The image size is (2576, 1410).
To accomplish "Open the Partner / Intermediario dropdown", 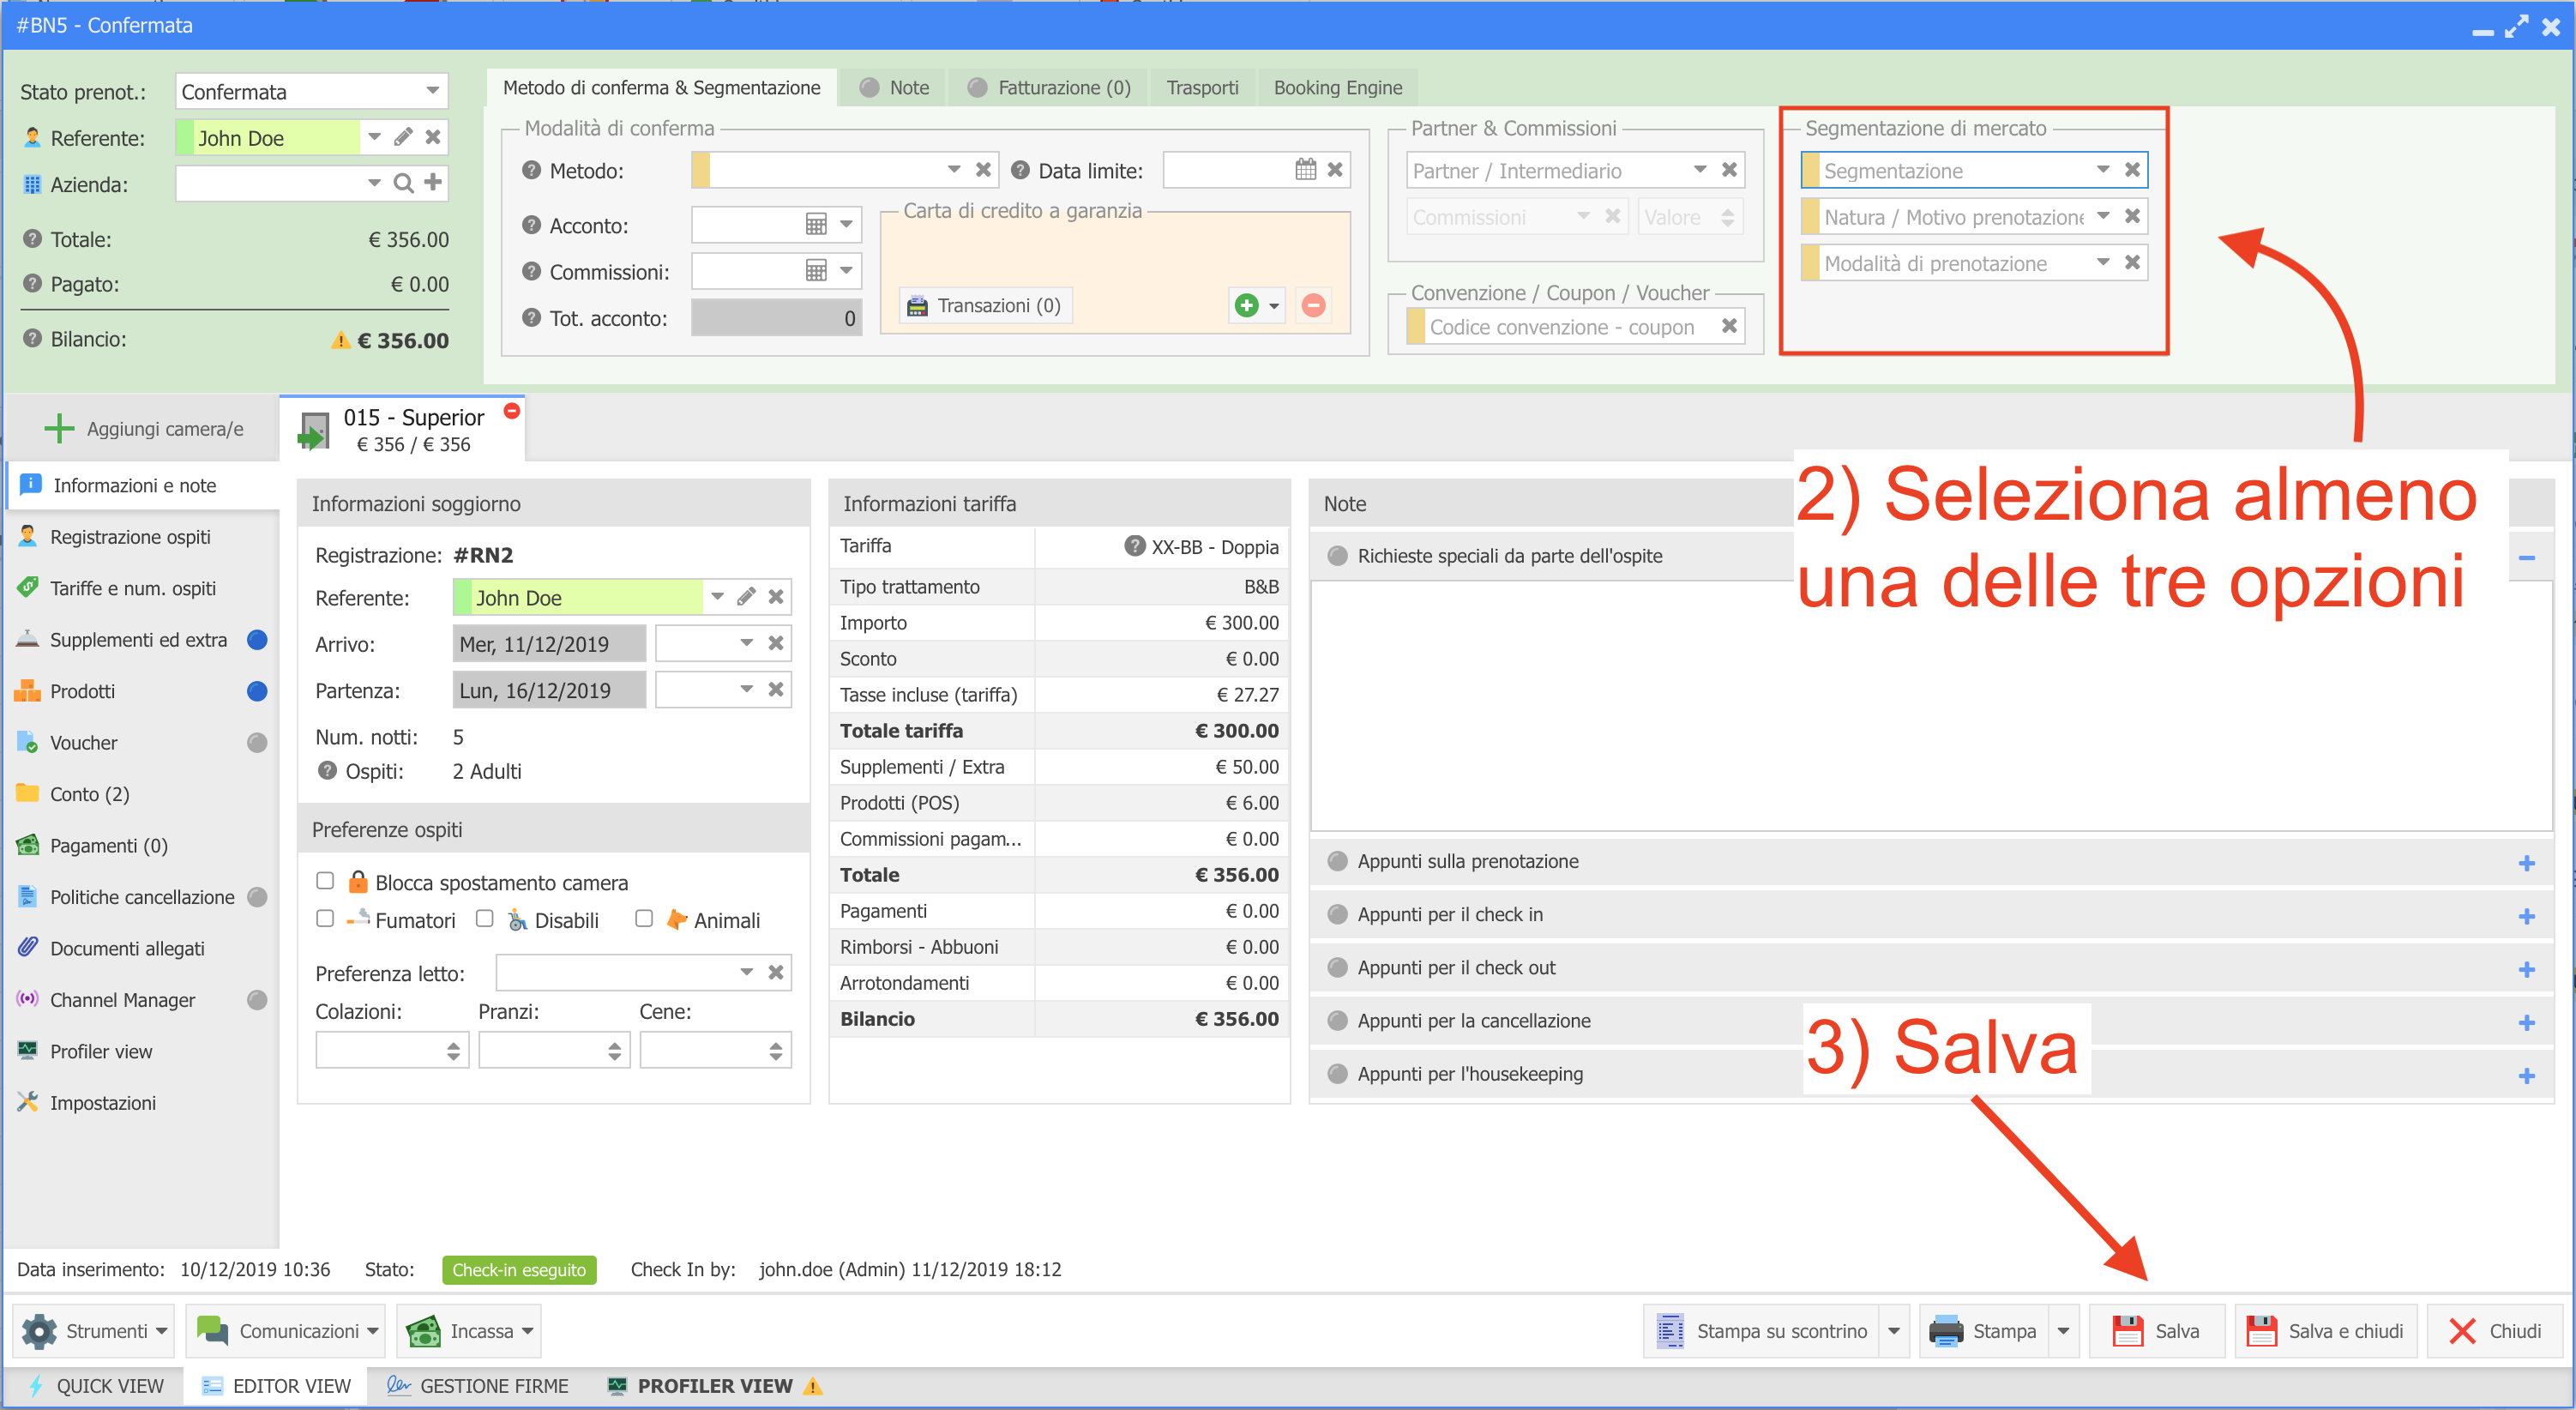I will [x=1699, y=169].
